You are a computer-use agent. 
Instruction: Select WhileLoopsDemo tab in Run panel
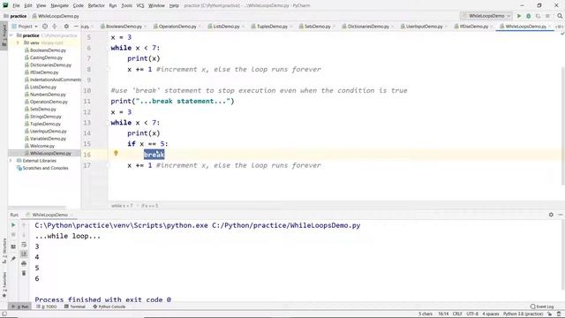[x=50, y=215]
